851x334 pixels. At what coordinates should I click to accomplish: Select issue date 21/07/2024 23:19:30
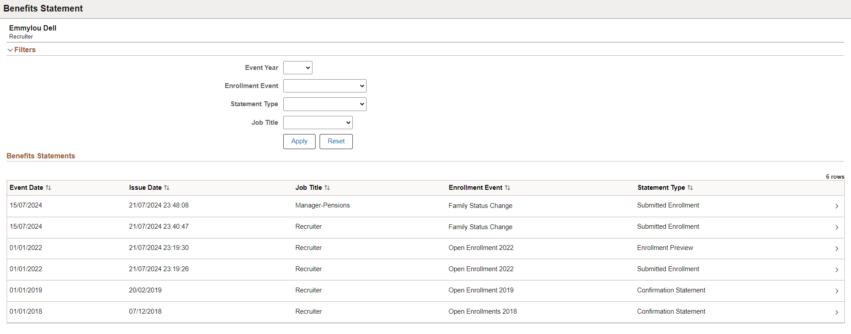pos(159,248)
